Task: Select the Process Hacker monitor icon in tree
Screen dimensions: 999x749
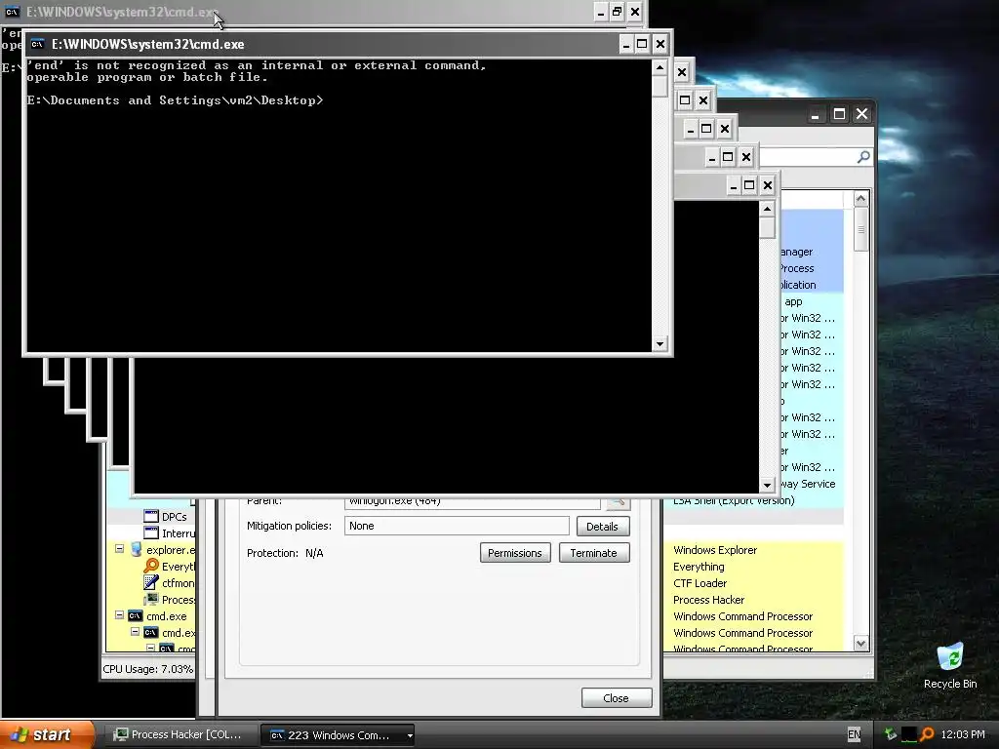Action: coord(151,600)
